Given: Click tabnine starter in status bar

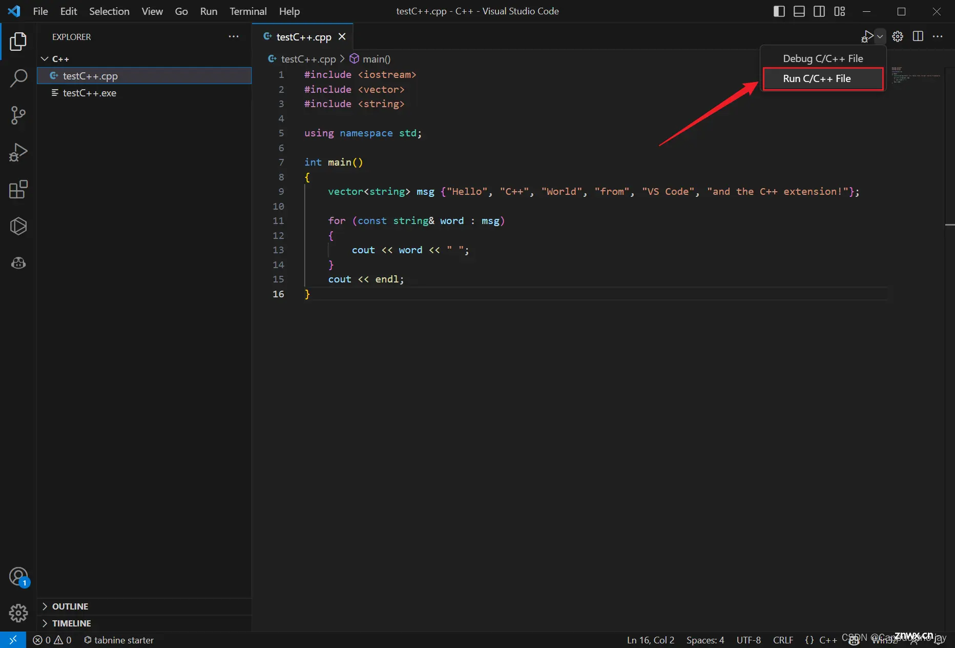Looking at the screenshot, I should (x=119, y=640).
